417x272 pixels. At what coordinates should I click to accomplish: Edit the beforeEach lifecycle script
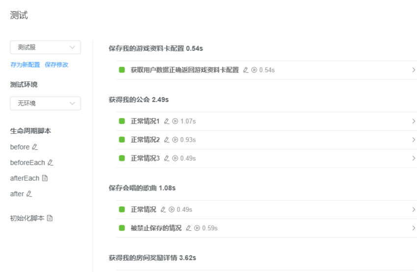coord(50,163)
